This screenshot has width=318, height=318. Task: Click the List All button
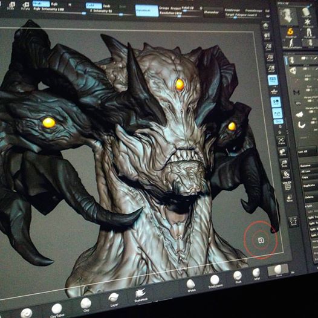pyautogui.click(x=307, y=152)
